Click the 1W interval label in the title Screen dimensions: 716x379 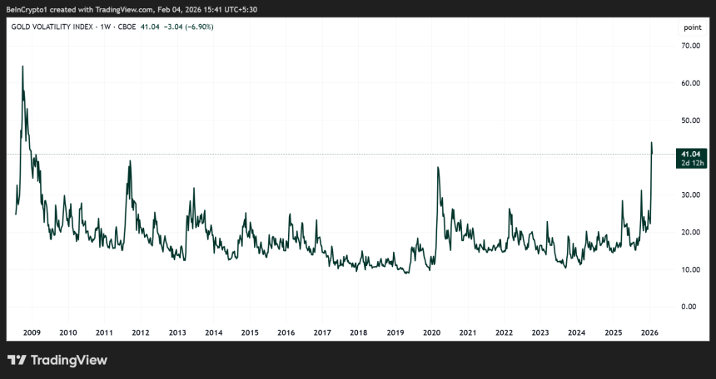(x=109, y=27)
